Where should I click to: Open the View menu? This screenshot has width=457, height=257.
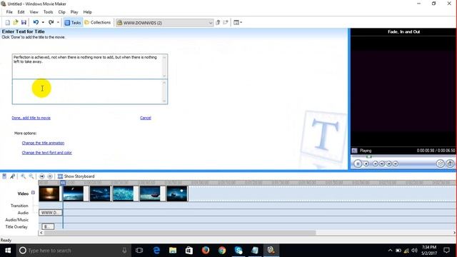coord(34,12)
